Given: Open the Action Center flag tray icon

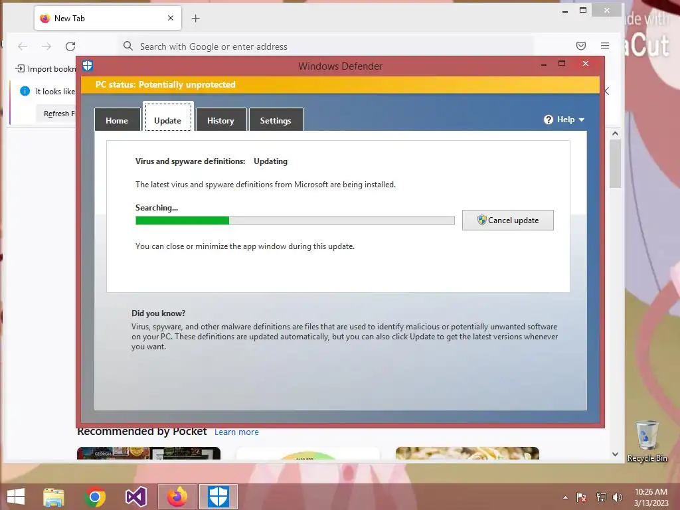Looking at the screenshot, I should (x=582, y=497).
